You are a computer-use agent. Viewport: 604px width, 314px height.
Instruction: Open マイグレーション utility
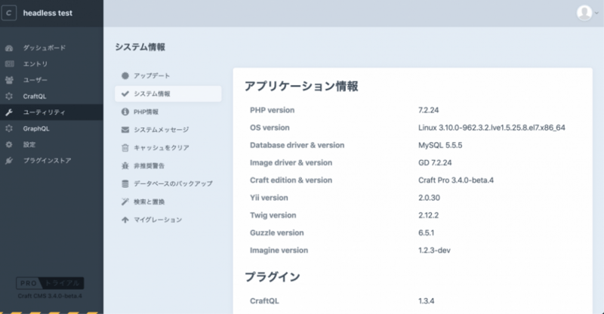tap(158, 220)
